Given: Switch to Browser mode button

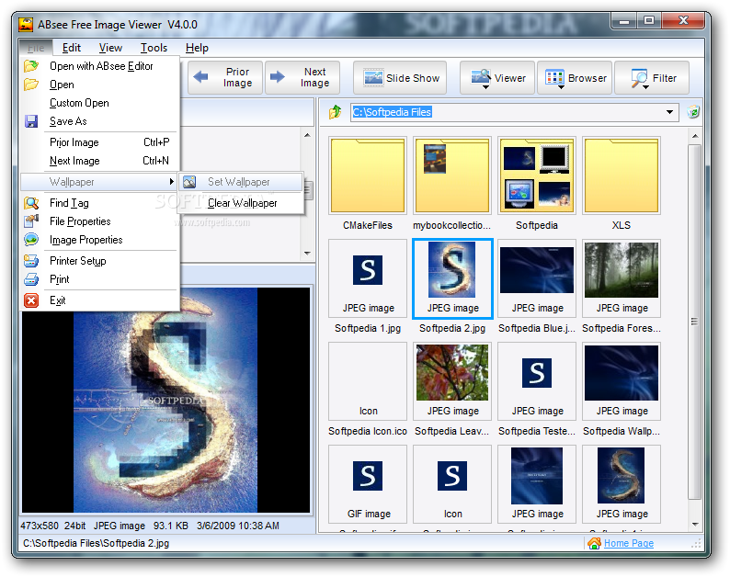Looking at the screenshot, I should [x=575, y=78].
